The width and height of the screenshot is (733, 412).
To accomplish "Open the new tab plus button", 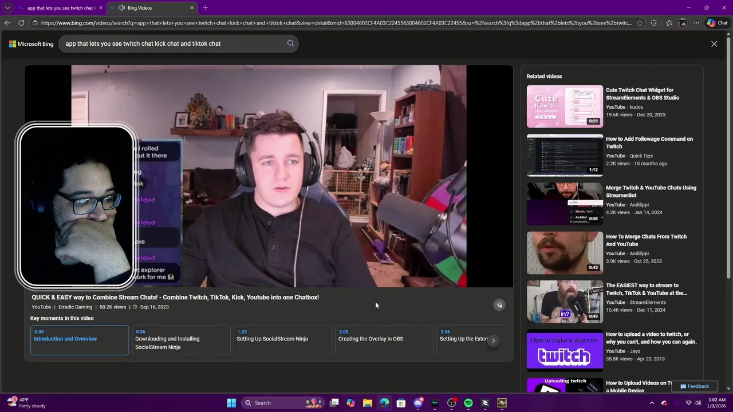I will [206, 7].
